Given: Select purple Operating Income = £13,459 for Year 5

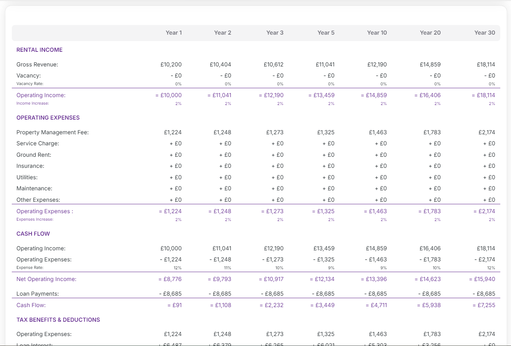Looking at the screenshot, I should [x=321, y=95].
